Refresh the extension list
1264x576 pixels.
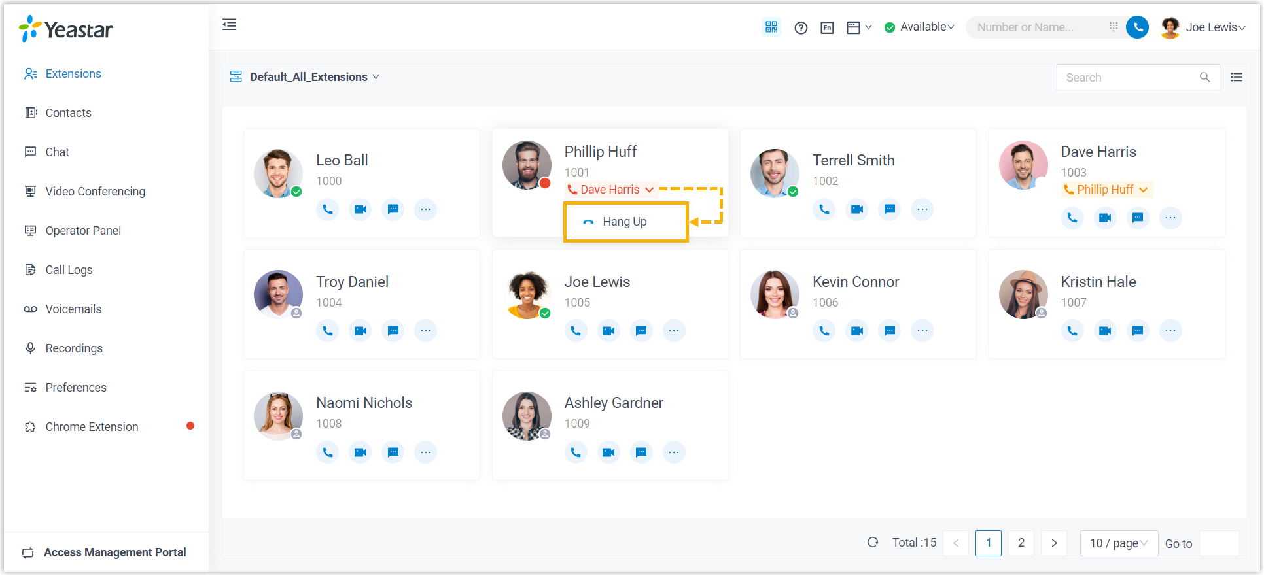[x=873, y=543]
